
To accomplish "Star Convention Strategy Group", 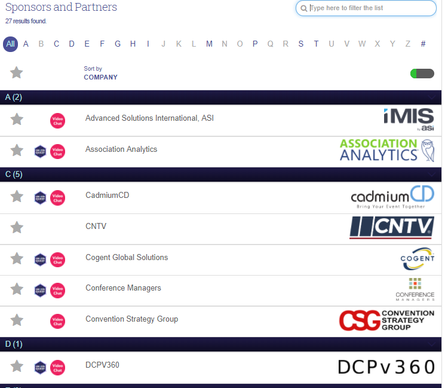I will [x=17, y=320].
